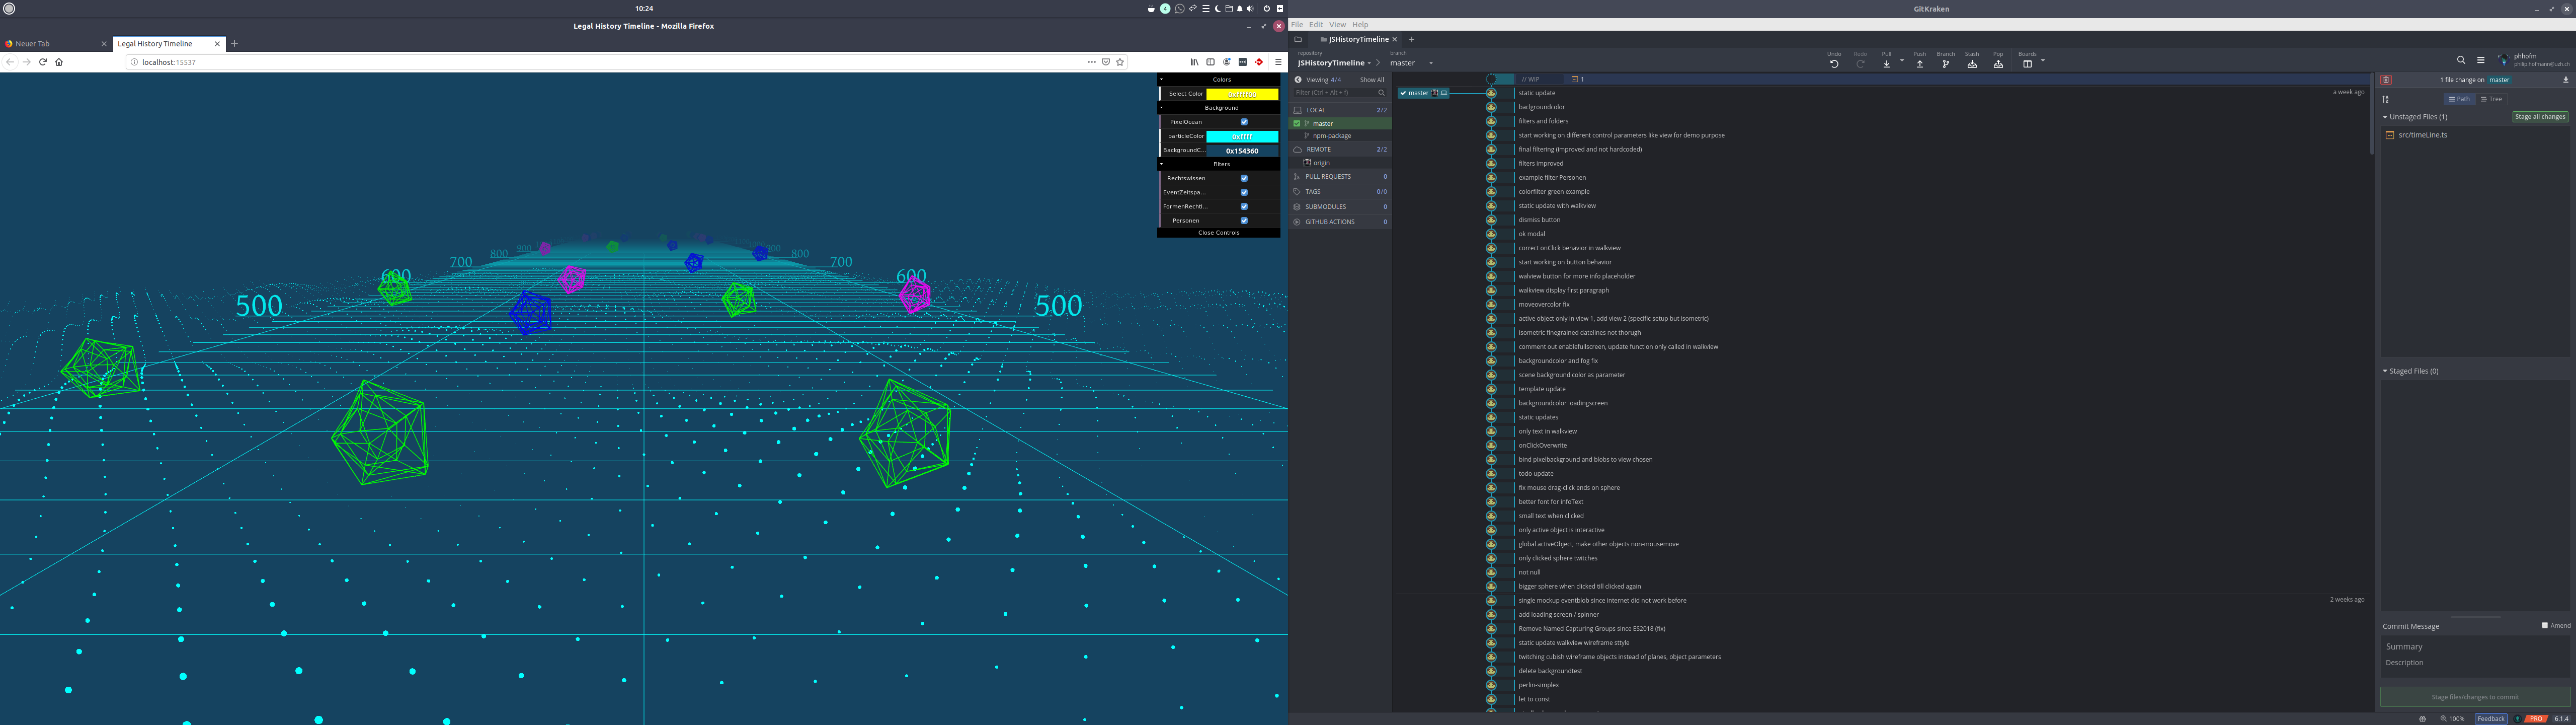Toggle the FormenRechtl... filter checkbox

pos(1244,206)
